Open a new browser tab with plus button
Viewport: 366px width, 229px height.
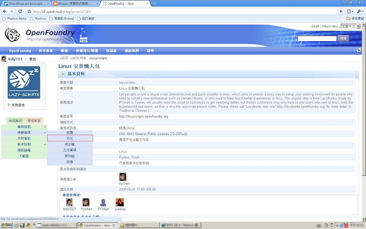coord(154,4)
